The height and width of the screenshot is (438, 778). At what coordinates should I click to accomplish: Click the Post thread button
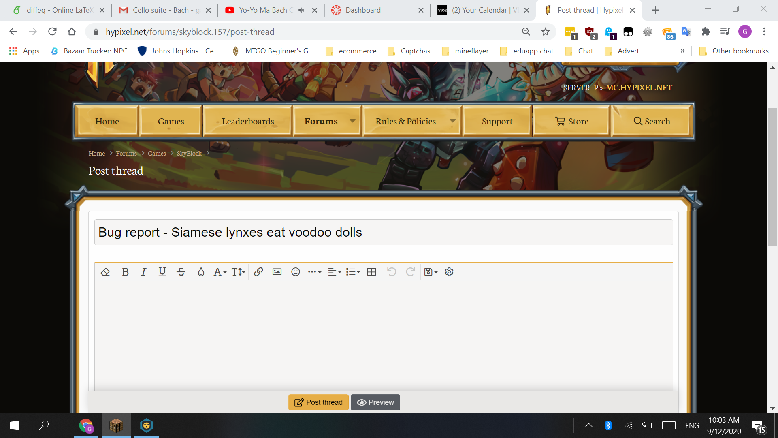(x=318, y=402)
